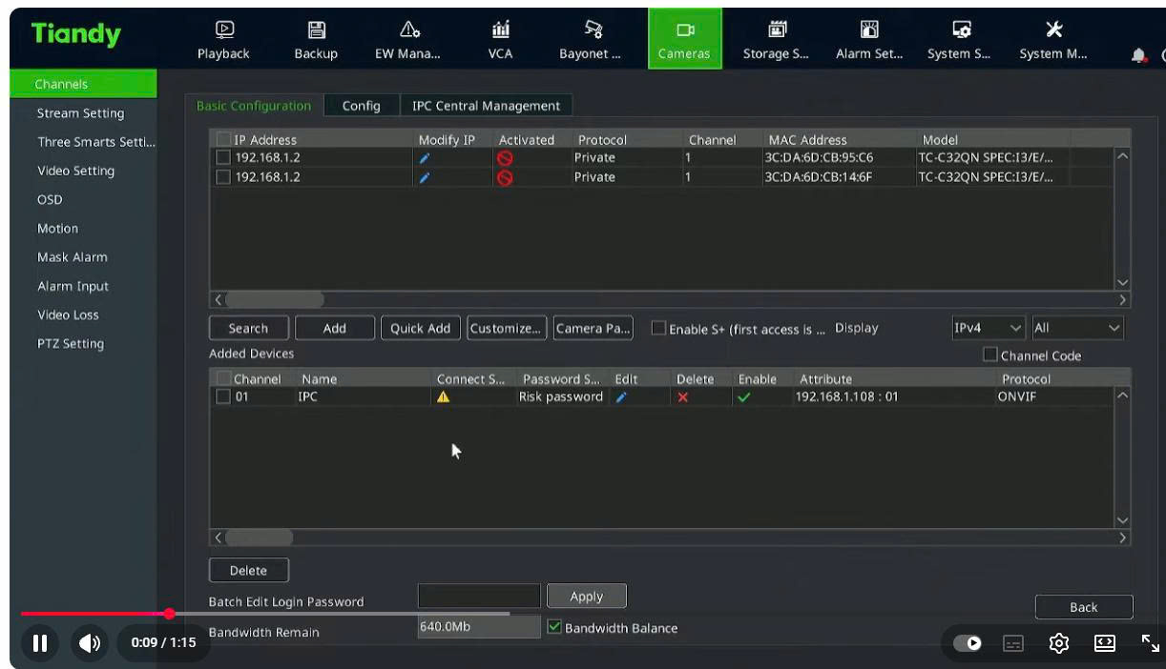The width and height of the screenshot is (1166, 669).
Task: Toggle the Bandwidth Balance checkbox
Action: 555,628
